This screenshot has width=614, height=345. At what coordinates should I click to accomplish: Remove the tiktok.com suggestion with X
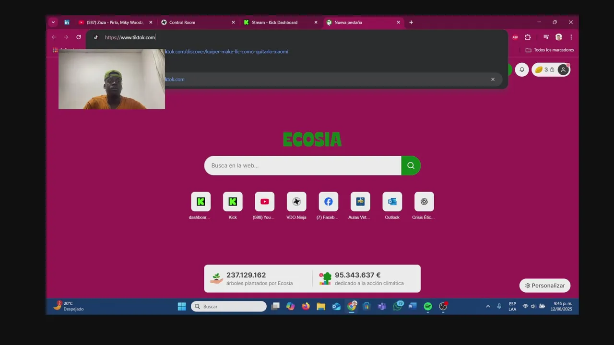pyautogui.click(x=493, y=80)
